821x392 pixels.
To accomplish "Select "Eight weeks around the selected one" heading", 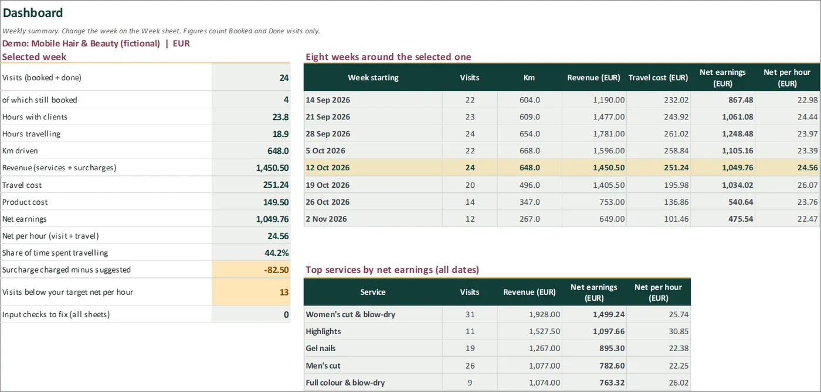I will click(x=388, y=57).
